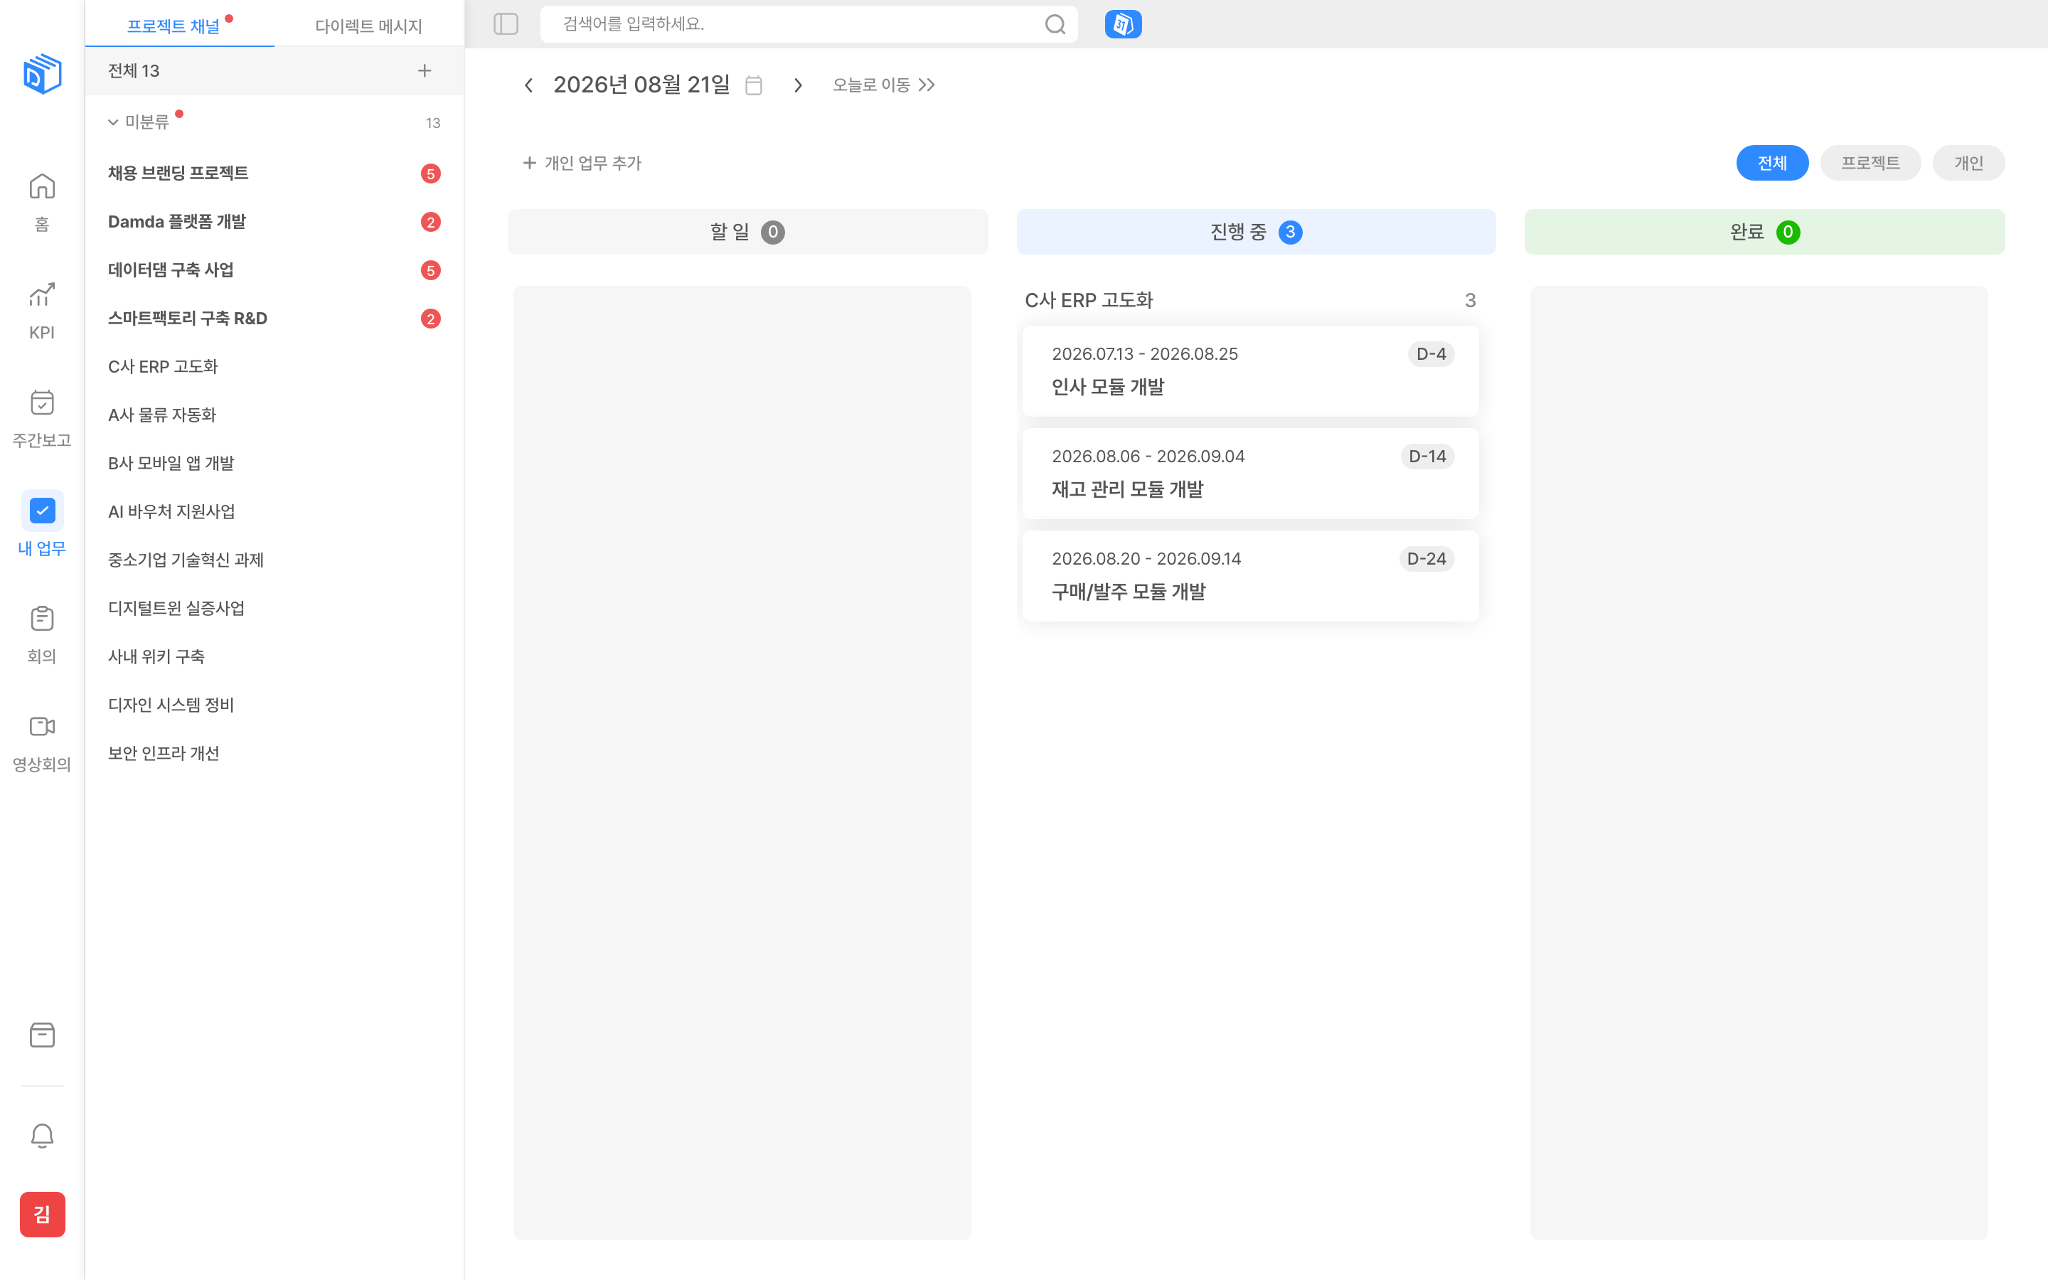Go to previous day with left arrow

point(529,85)
